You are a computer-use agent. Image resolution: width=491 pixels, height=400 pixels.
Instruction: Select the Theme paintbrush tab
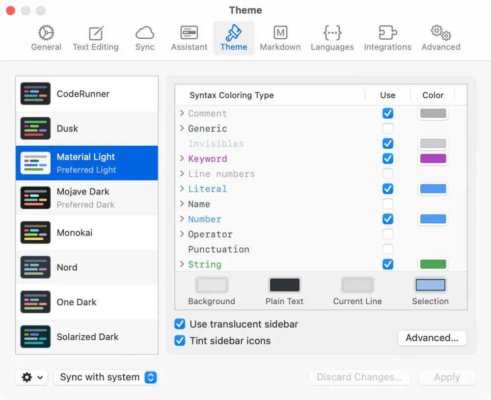234,38
